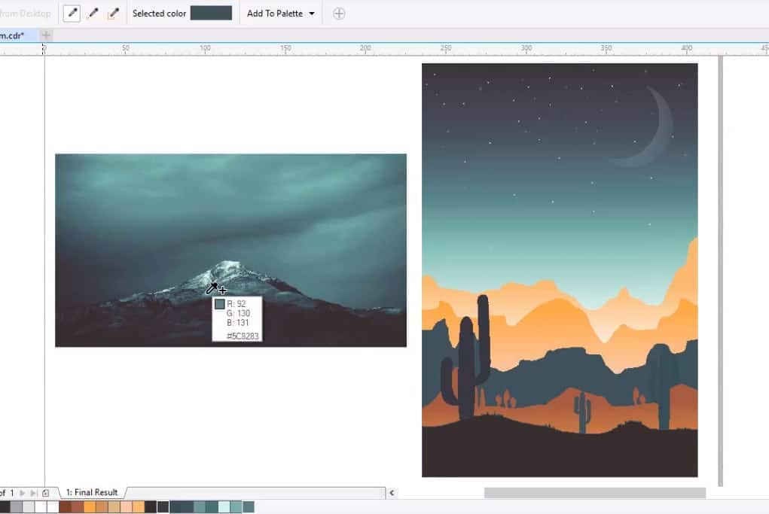Screen dimensions: 769x514
Task: Select the 5×5 averaged eyedropper sampler
Action: click(x=114, y=13)
